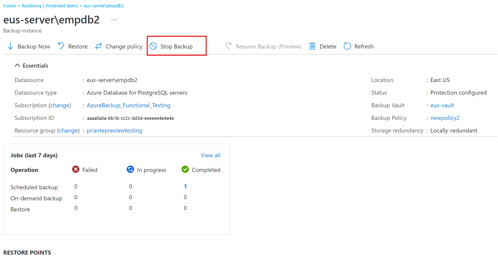Click the Resume Backup curved-arrow icon
498x268 pixels.
click(x=228, y=46)
